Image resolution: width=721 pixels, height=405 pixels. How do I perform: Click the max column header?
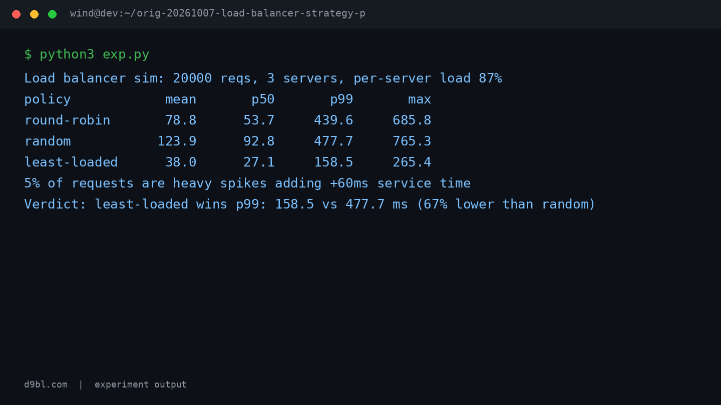click(x=420, y=99)
